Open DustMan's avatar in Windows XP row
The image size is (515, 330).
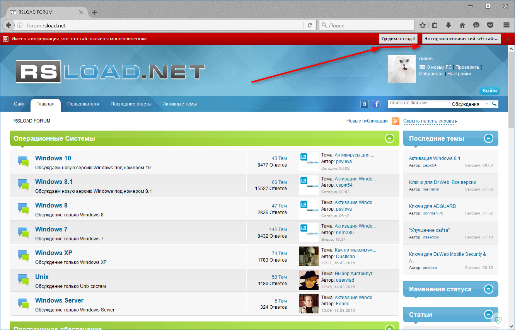pyautogui.click(x=309, y=256)
